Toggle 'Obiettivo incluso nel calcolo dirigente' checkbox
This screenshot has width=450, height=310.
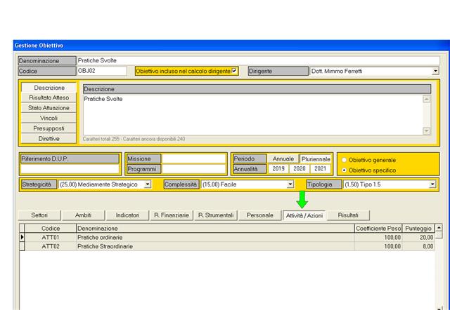tap(235, 71)
